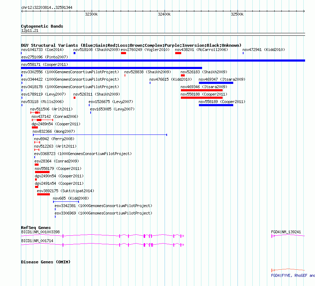The width and height of the screenshot is (315, 286).
Task: Click nsv512263 (Arlt2011) label
Action: [x=55, y=146]
